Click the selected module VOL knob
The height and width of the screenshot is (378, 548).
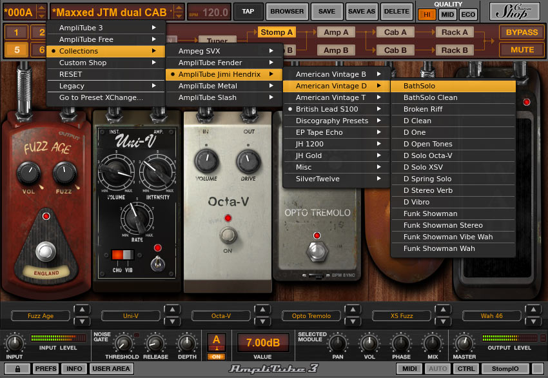369,343
